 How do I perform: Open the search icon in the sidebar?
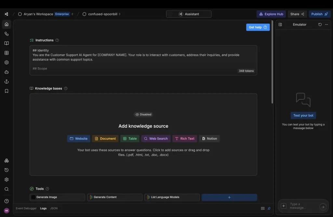[x=7, y=189]
